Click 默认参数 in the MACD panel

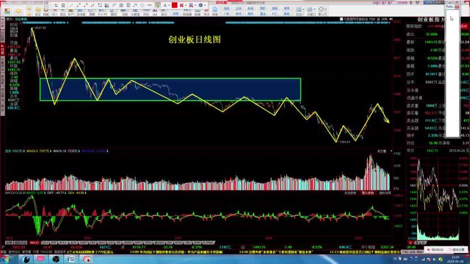coord(368,193)
